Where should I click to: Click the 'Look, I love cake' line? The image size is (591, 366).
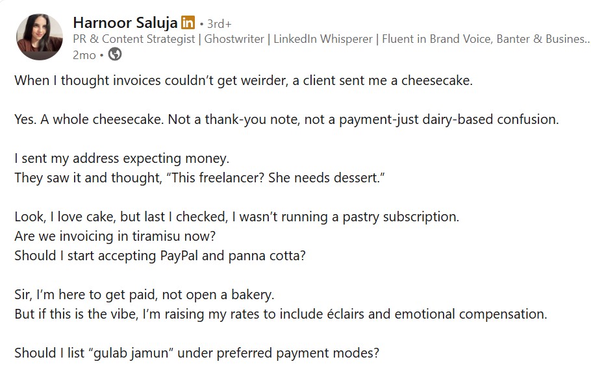point(236,217)
